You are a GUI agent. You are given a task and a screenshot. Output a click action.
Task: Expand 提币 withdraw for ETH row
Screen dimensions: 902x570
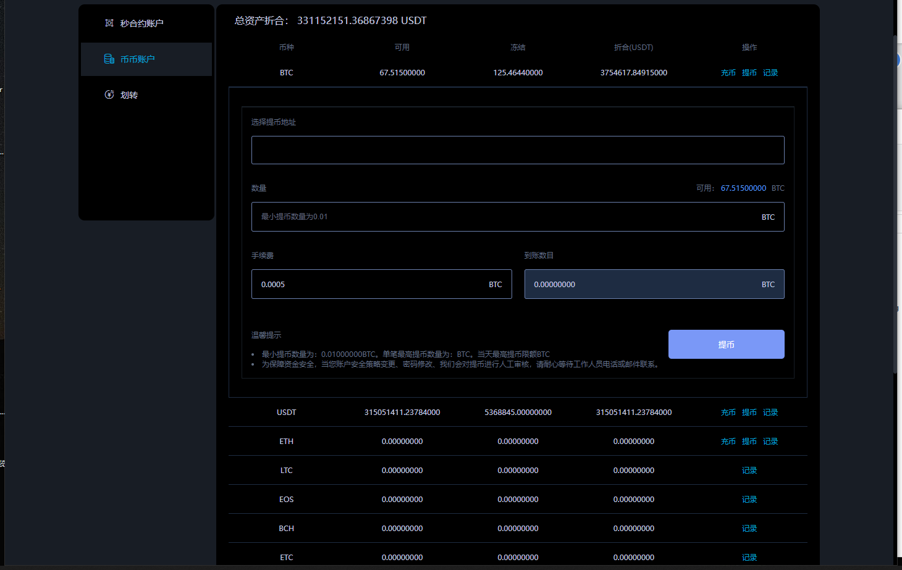pos(749,442)
